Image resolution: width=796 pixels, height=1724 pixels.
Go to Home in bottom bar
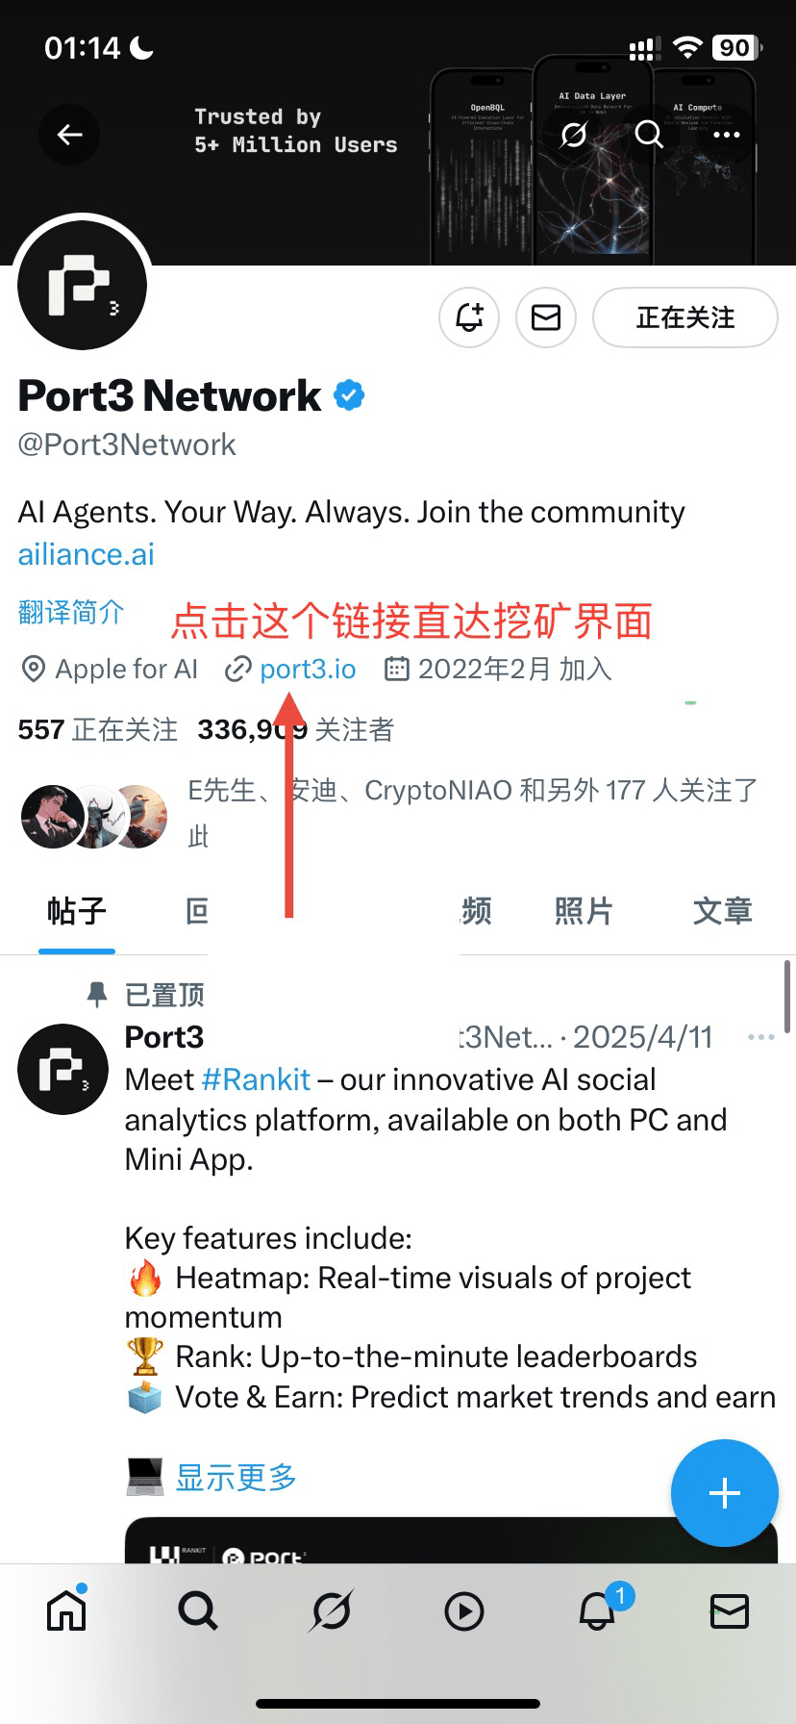pos(66,1610)
